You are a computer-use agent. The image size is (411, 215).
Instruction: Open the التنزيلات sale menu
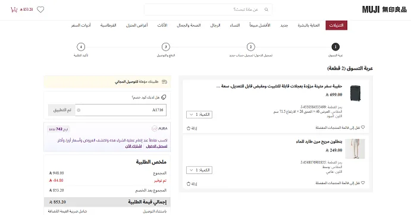click(336, 26)
